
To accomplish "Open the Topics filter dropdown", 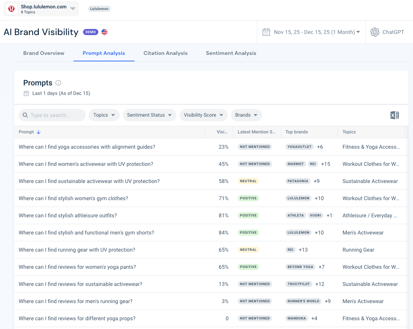I will [104, 115].
